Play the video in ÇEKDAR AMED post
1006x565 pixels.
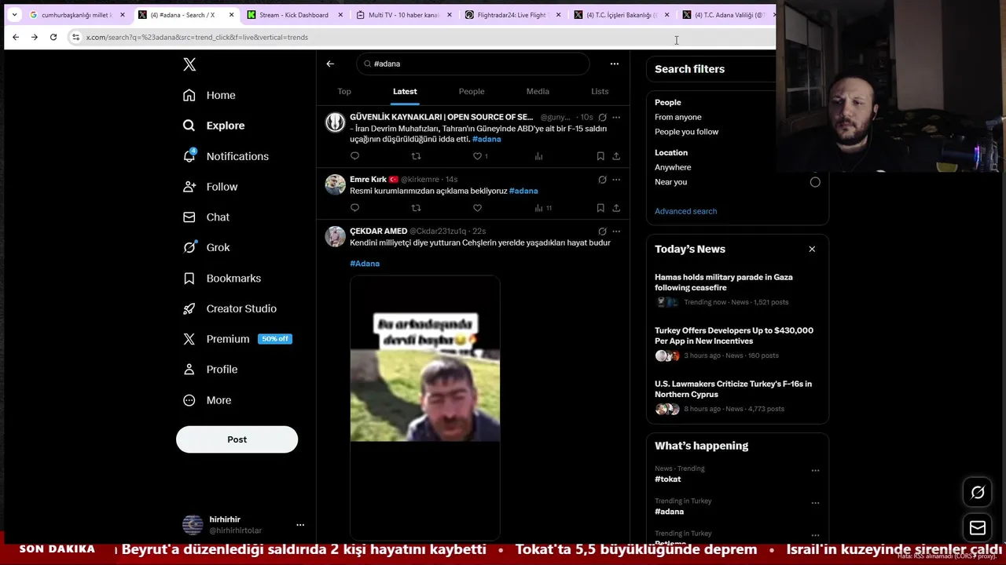424,406
